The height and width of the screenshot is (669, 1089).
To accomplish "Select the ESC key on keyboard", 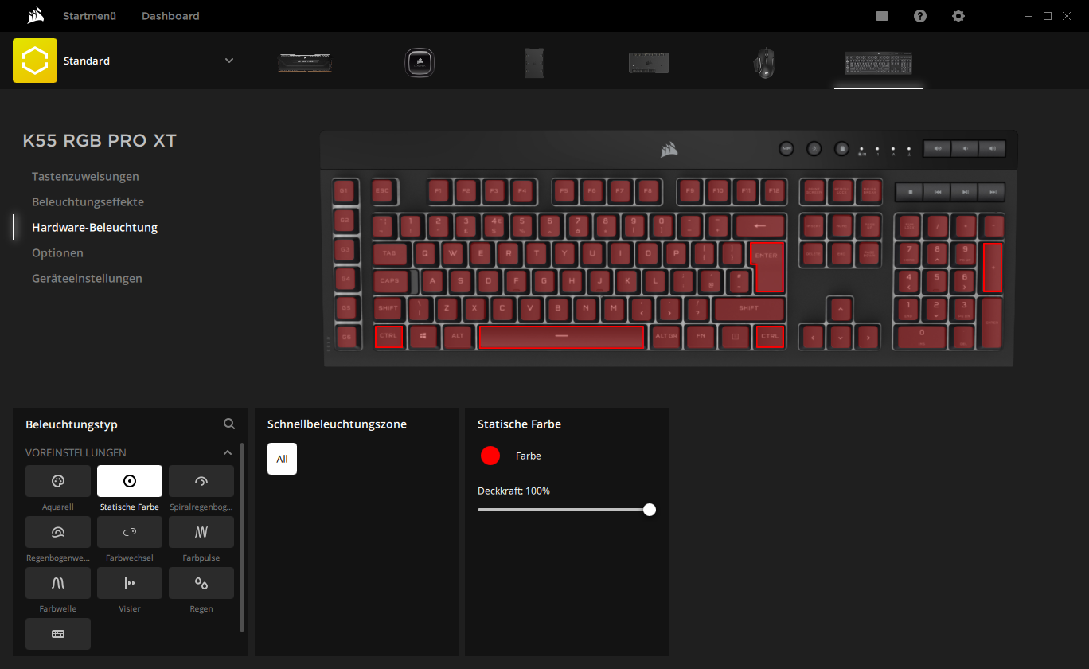I will pos(382,191).
